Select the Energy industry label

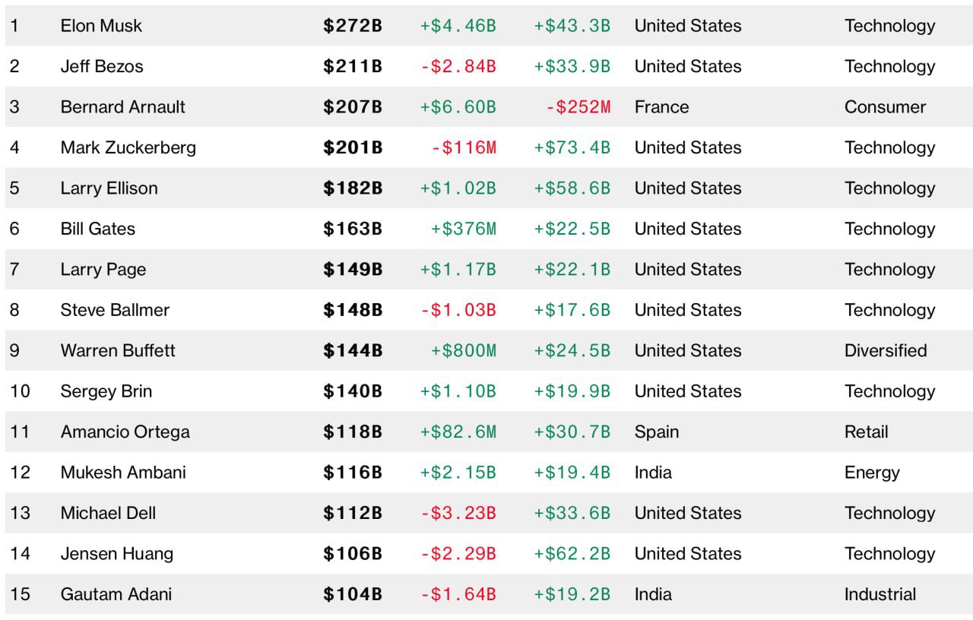[x=872, y=473]
